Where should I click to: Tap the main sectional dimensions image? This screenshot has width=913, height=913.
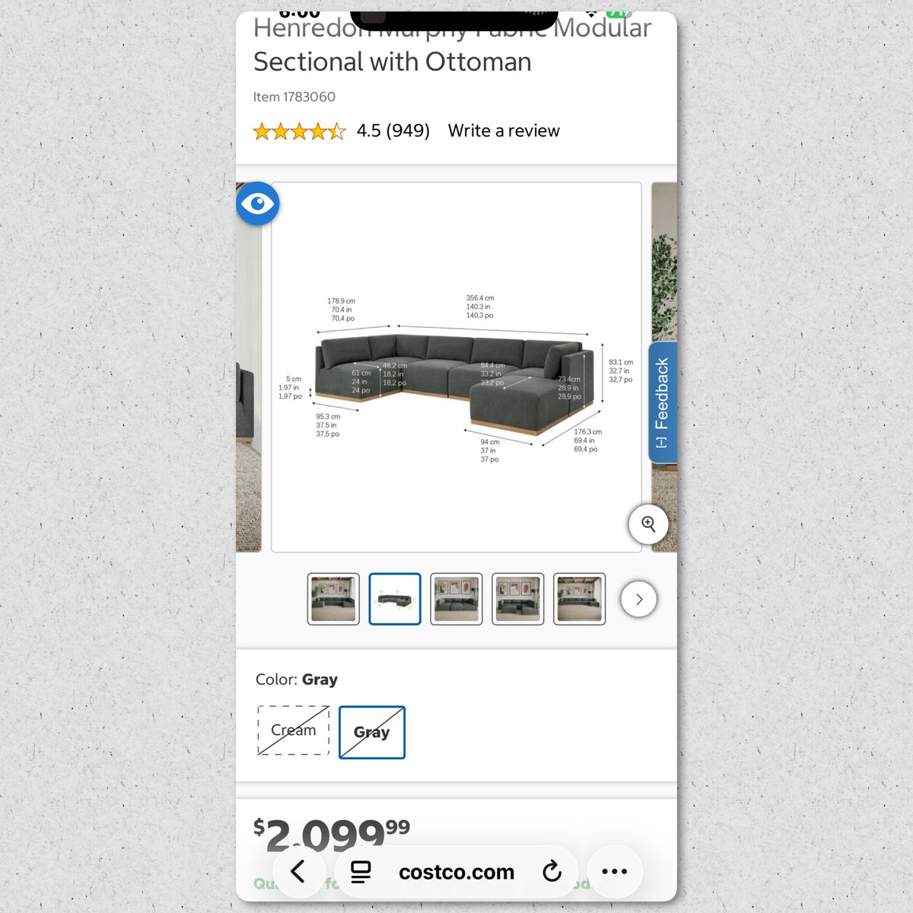click(x=456, y=367)
